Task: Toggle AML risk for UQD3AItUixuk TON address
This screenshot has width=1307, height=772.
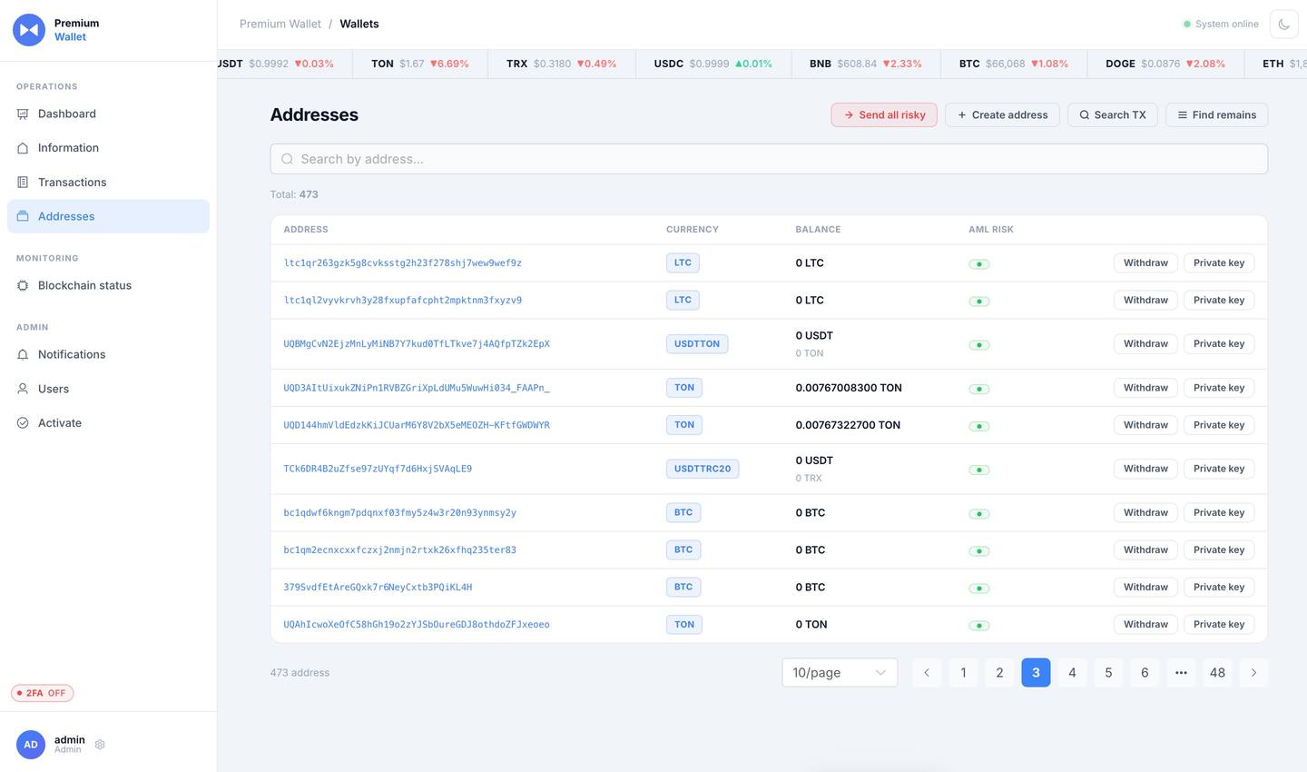Action: click(x=979, y=389)
